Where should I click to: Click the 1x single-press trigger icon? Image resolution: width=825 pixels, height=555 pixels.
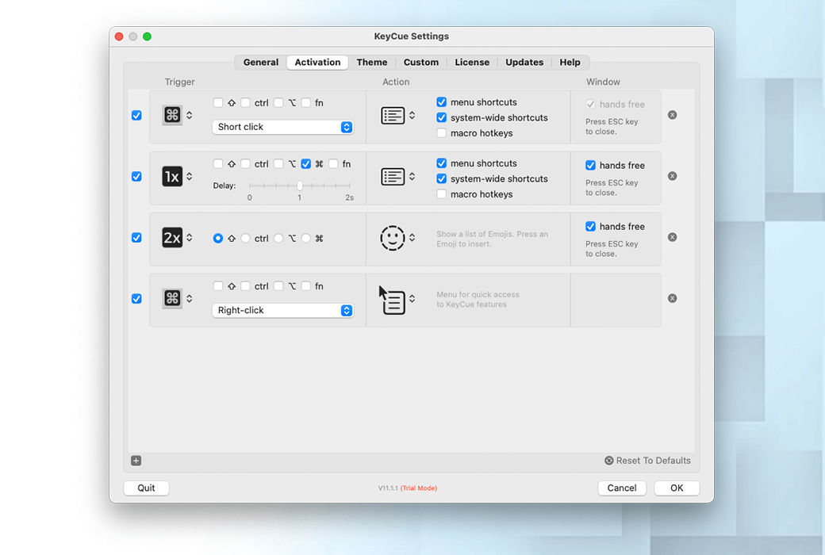click(173, 176)
